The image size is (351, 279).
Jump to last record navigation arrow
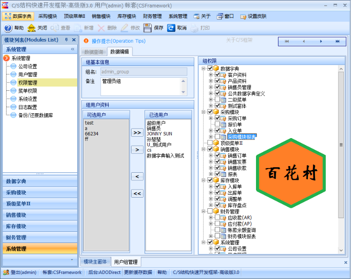[x=337, y=41]
